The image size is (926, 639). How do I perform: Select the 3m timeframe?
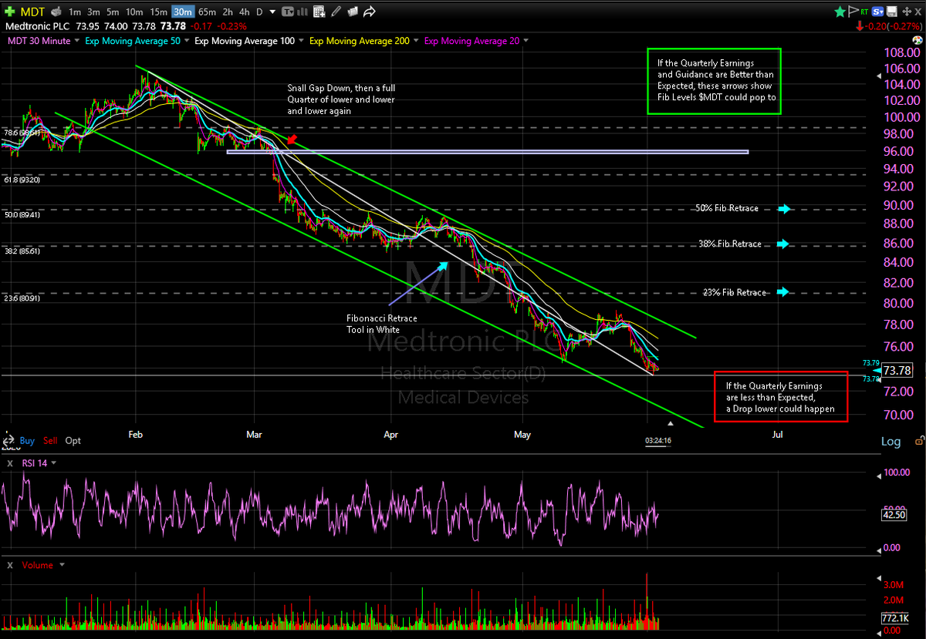[x=93, y=12]
